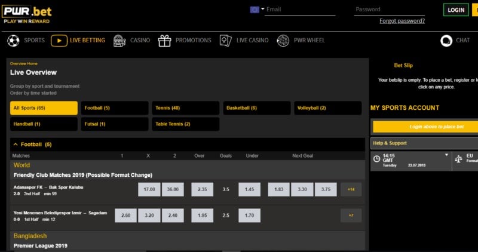Image resolution: width=478 pixels, height=252 pixels.
Task: Pick next goal odds 1.83
Action: [278, 189]
